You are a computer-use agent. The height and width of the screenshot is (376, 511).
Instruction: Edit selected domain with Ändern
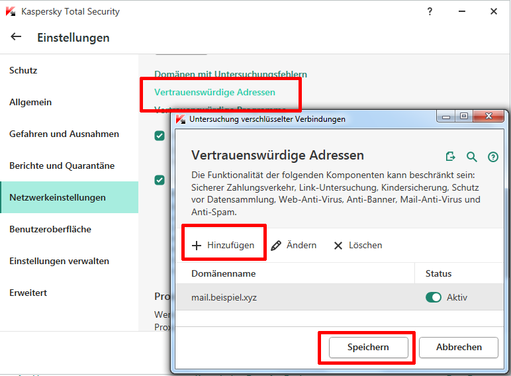tap(294, 246)
